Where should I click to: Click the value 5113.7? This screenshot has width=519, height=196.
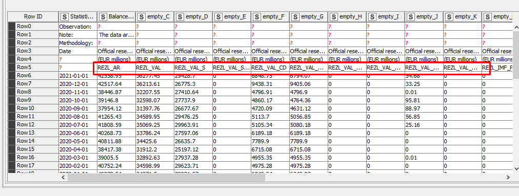coord(270,116)
